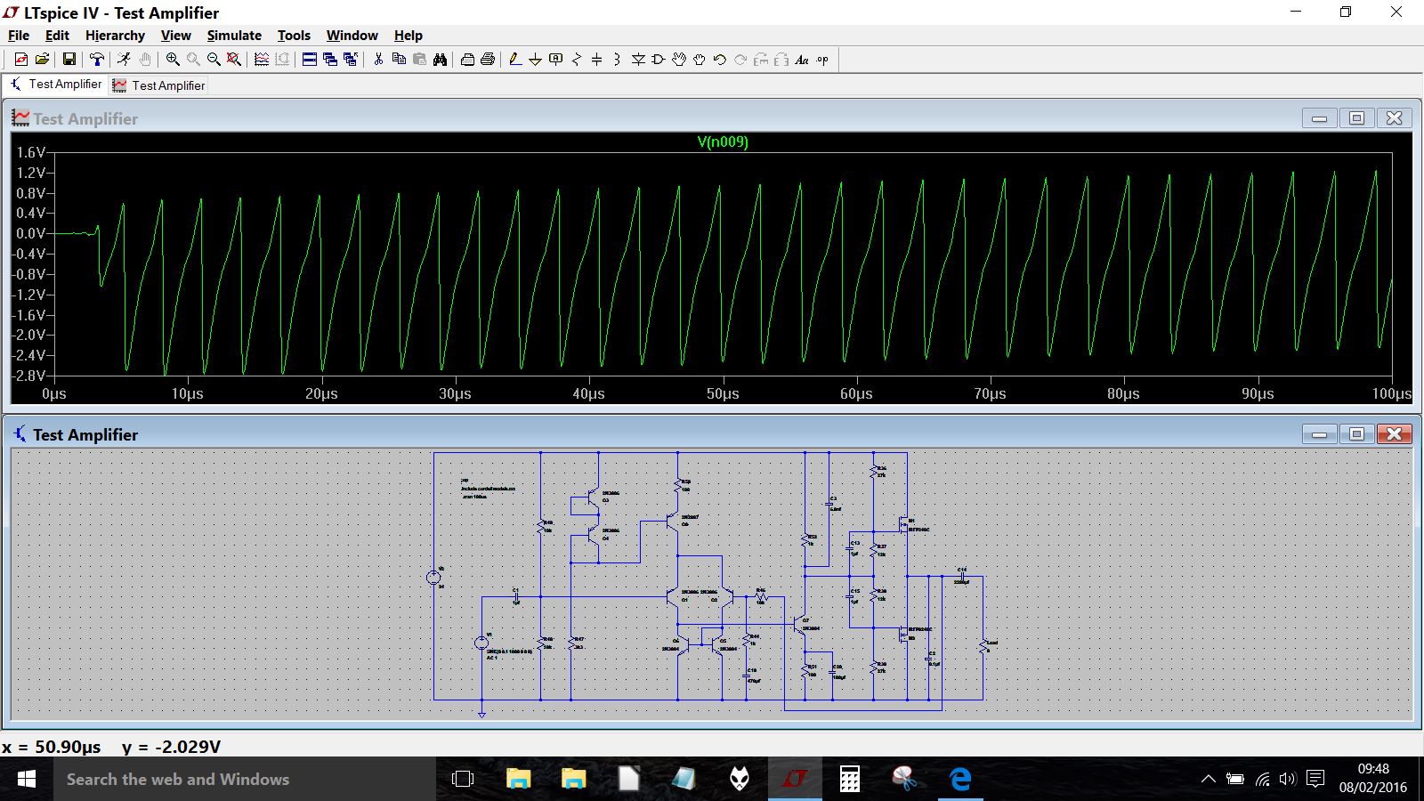
Task: Open Component selector gate icon
Action: tap(659, 60)
